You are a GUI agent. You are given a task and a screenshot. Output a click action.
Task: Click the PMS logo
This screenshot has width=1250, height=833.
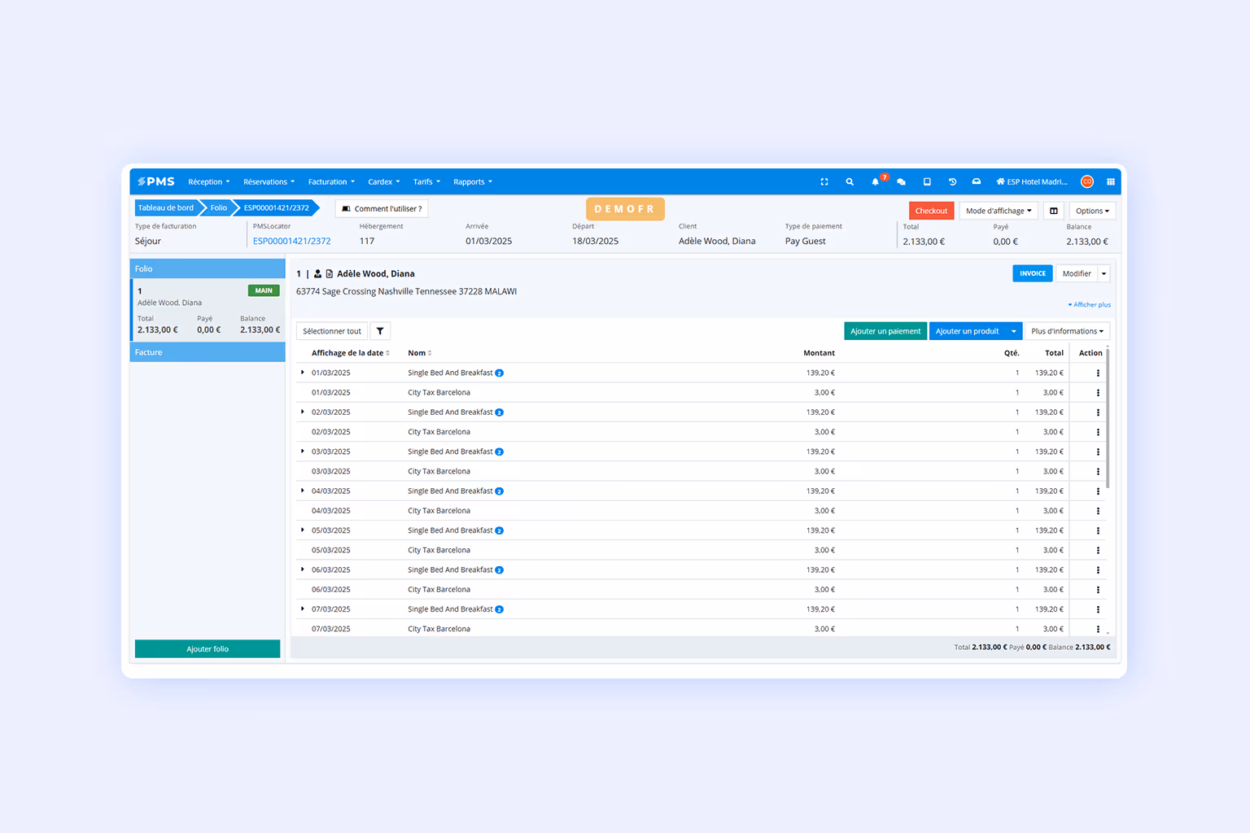click(x=156, y=181)
